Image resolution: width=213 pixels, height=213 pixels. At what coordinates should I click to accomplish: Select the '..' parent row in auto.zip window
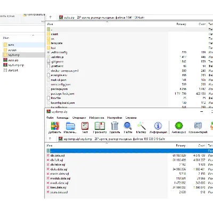129,29
